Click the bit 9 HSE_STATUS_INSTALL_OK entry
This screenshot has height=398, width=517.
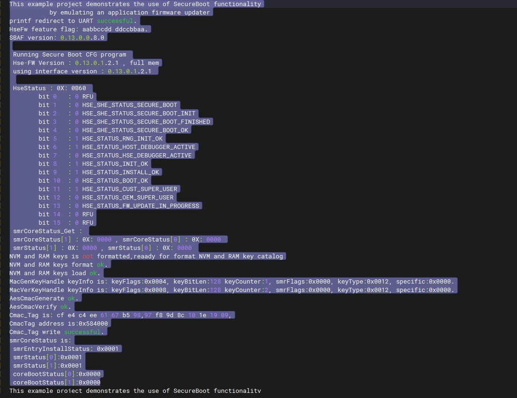point(120,172)
